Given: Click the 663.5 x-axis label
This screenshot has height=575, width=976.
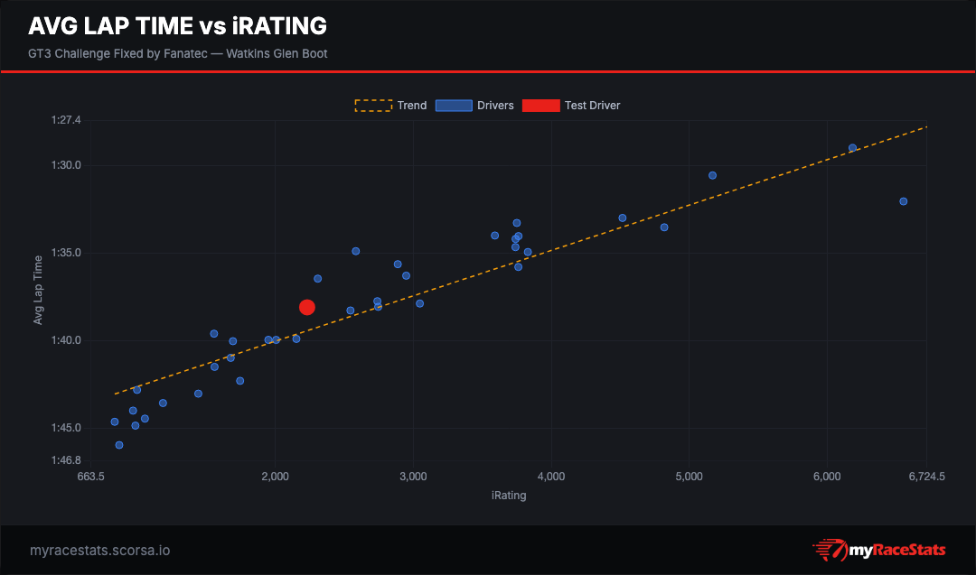Looking at the screenshot, I should point(91,477).
